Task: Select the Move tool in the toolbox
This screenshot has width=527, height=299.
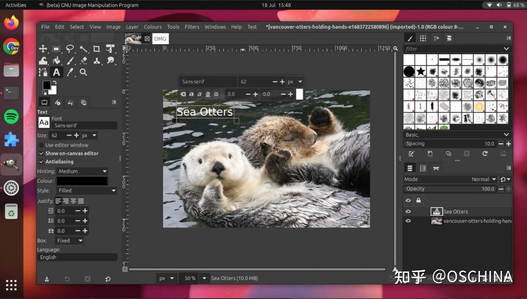Action: (43, 49)
